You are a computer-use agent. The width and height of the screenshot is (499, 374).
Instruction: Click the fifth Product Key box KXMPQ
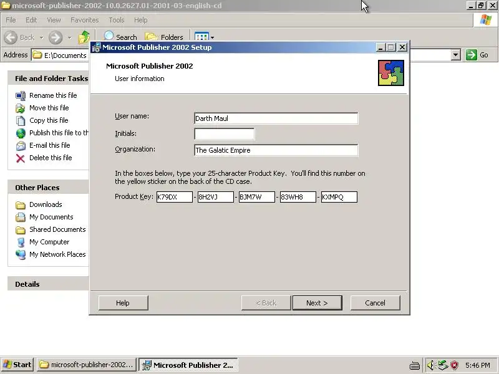point(339,197)
